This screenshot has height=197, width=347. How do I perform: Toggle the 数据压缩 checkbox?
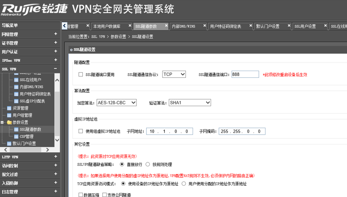[81, 195]
